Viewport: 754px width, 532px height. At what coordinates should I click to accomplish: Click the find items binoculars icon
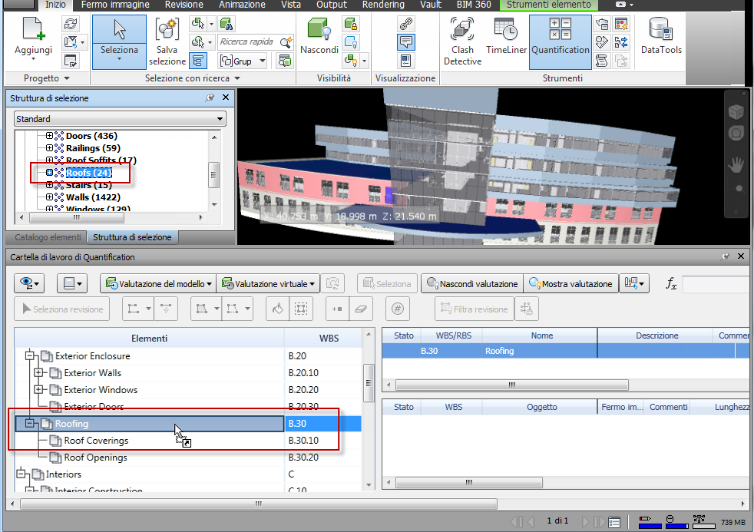tap(226, 24)
